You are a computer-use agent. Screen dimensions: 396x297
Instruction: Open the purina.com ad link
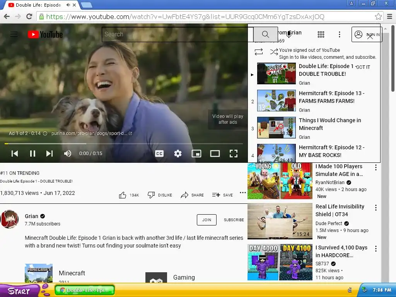[92, 133]
